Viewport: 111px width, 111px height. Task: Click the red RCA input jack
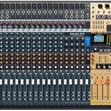click(88, 9)
